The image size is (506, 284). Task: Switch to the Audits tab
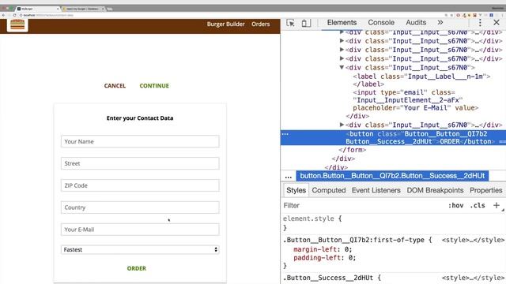[416, 23]
